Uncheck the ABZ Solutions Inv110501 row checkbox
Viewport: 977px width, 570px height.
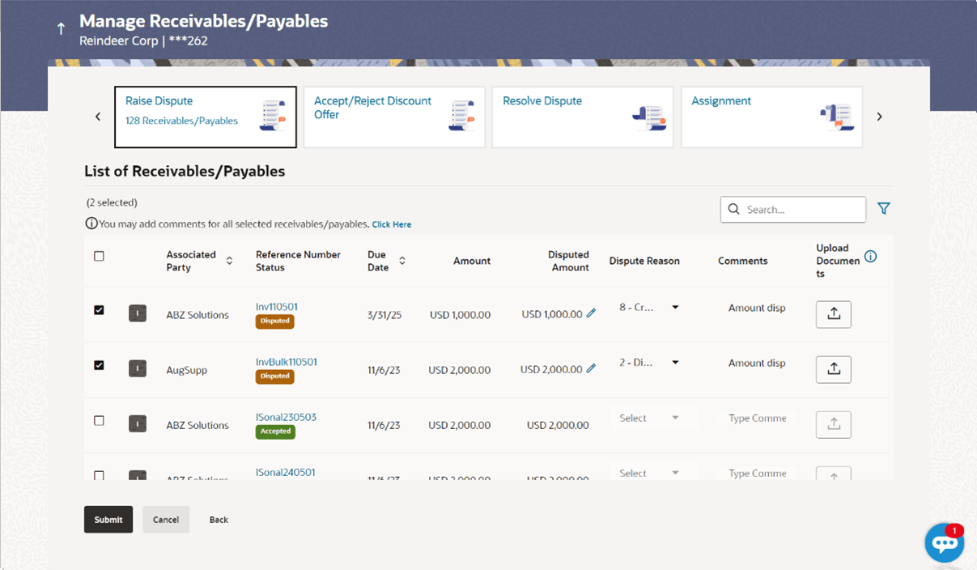coord(99,310)
